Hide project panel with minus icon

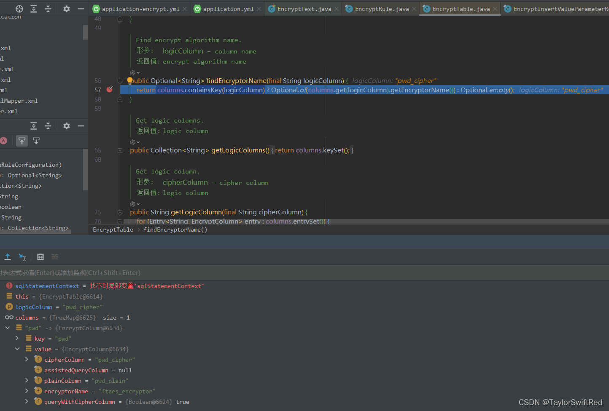pos(81,9)
